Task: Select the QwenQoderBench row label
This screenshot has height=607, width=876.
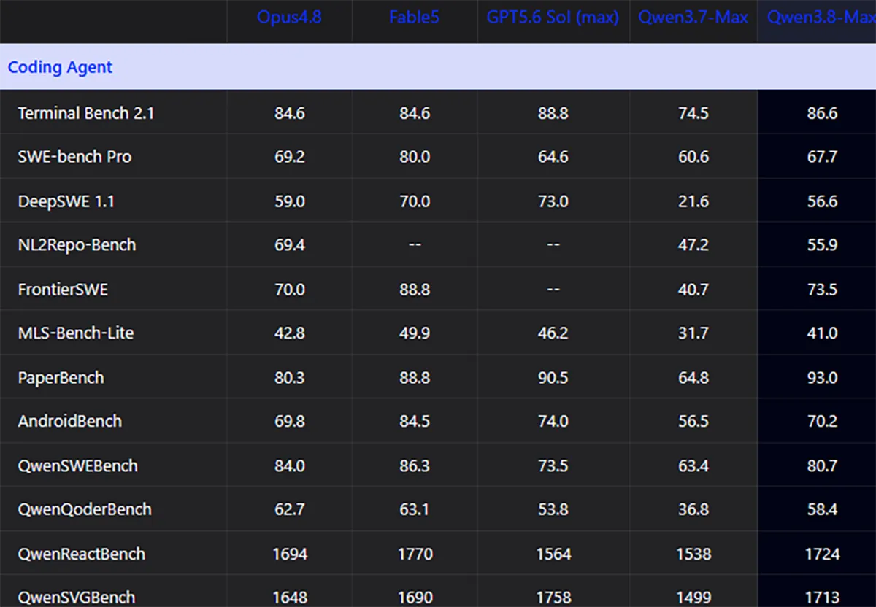Action: click(85, 509)
